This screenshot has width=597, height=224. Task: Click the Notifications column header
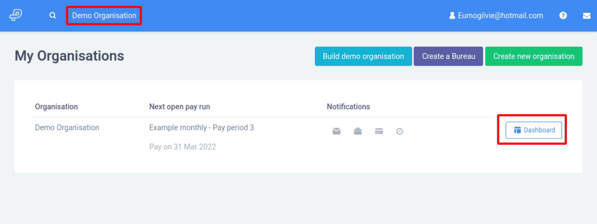349,106
